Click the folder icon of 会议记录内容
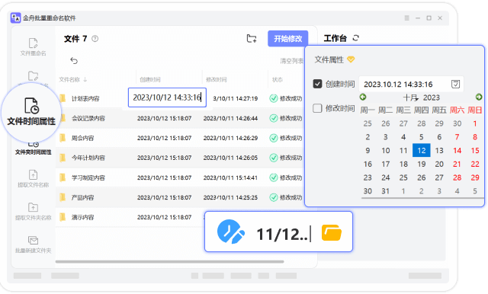The width and height of the screenshot is (488, 294). (x=63, y=118)
